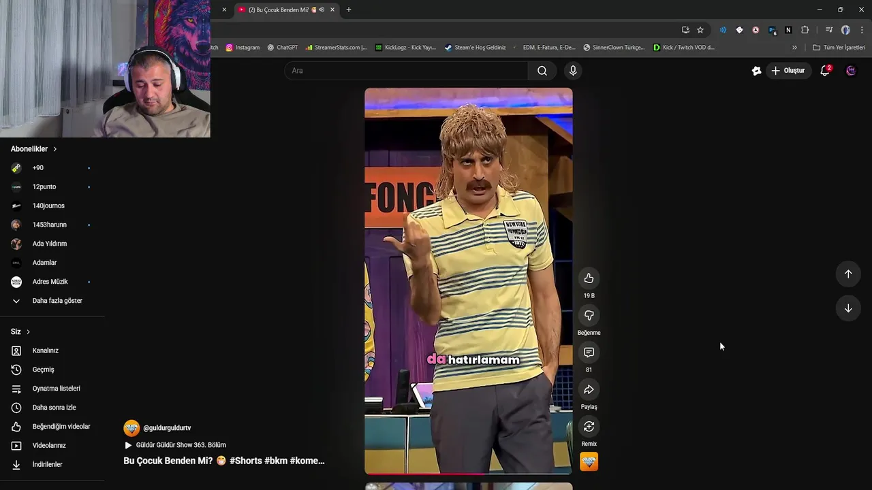Open the browser profile avatar
This screenshot has height=490, width=872.
845,30
